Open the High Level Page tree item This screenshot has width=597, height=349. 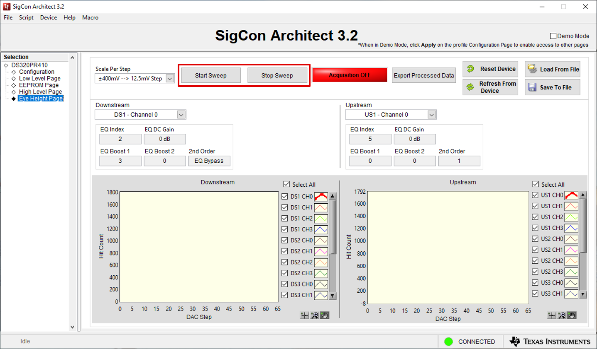(40, 91)
